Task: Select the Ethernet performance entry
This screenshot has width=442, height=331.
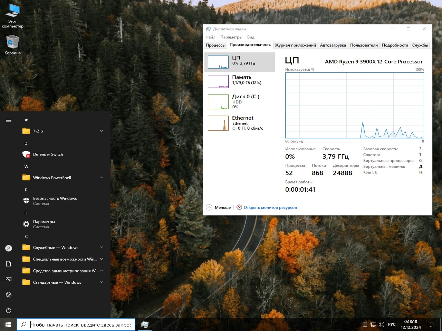Action: pos(240,123)
